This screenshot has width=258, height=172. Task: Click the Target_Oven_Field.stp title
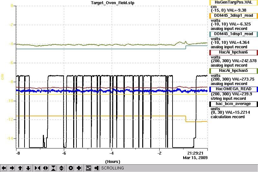(113, 3)
